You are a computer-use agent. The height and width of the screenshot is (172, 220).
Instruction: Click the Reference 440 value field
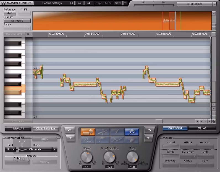9,13
